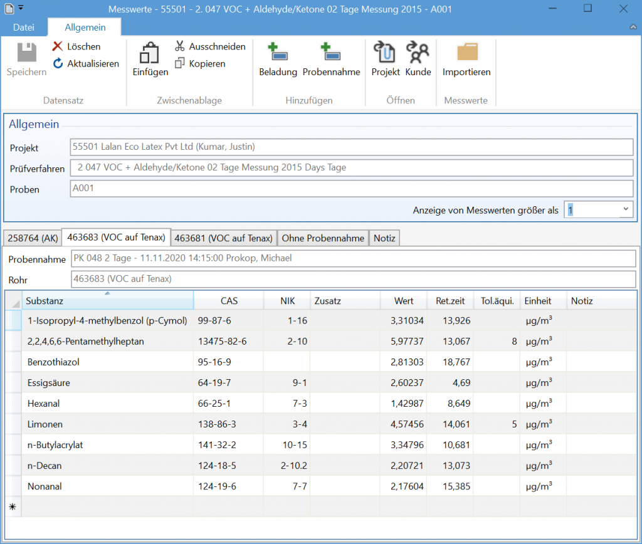Switch to the Notiz tab
This screenshot has width=642, height=544.
384,238
